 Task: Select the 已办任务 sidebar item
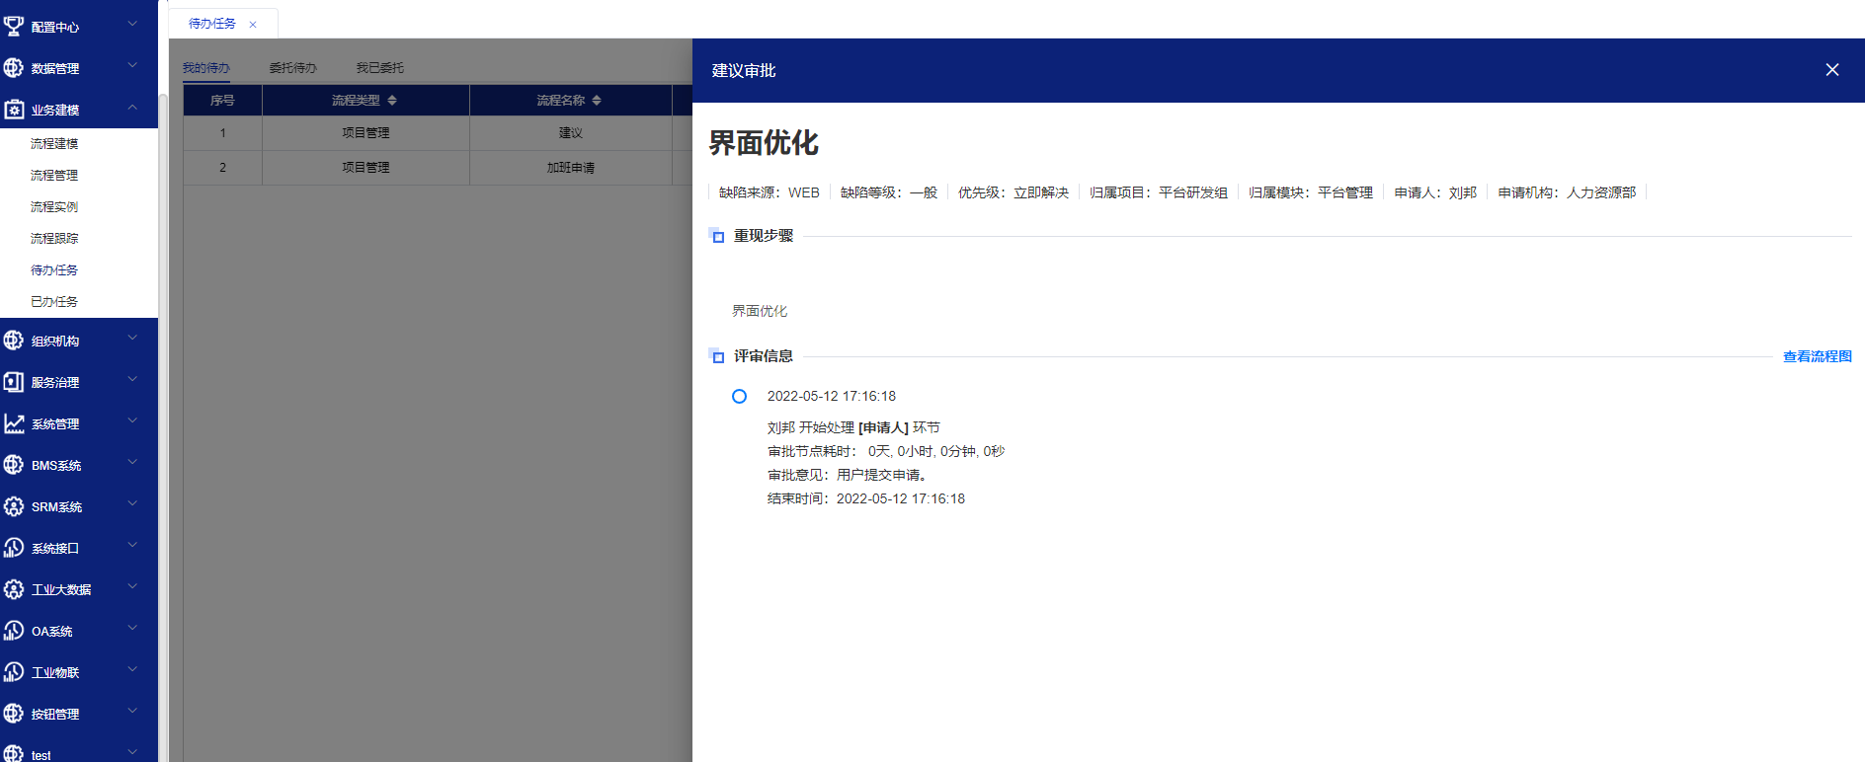[x=54, y=302]
